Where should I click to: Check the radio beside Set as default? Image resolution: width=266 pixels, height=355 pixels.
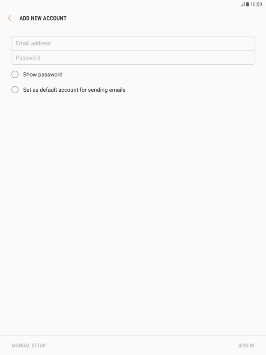tap(15, 90)
